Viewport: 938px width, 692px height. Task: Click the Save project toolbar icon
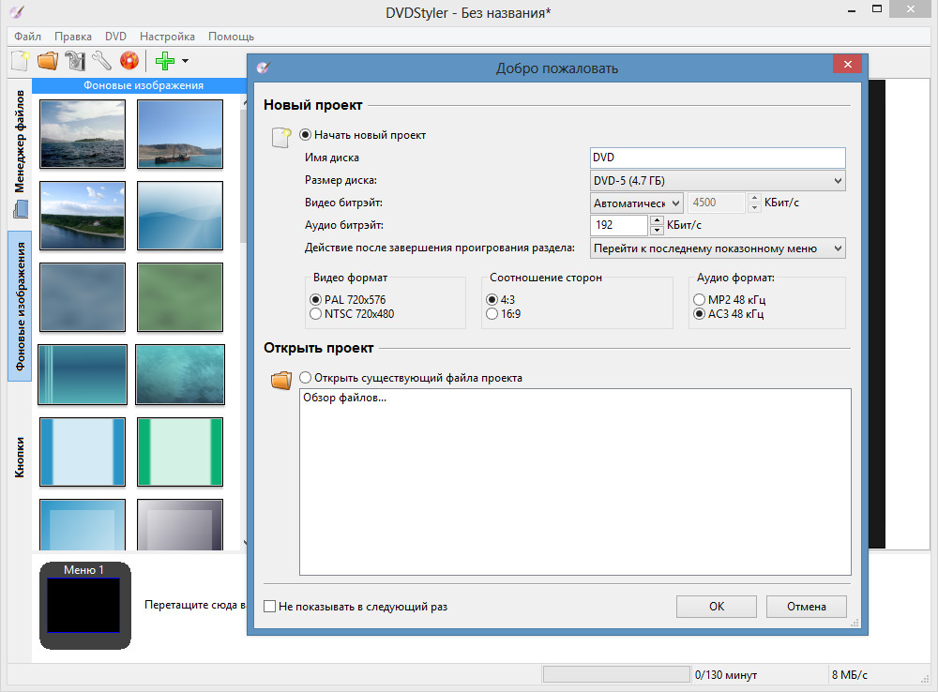click(x=75, y=62)
